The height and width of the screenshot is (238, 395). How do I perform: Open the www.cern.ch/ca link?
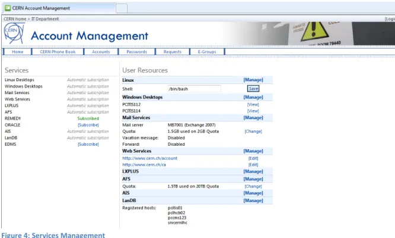tap(144, 165)
